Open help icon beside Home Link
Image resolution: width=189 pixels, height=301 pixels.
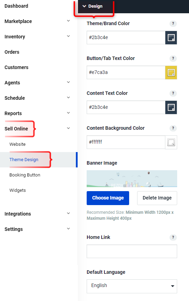[173, 237]
